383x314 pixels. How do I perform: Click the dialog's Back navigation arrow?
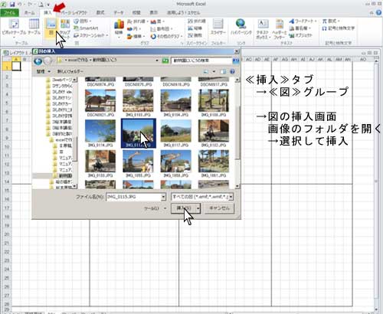pyautogui.click(x=38, y=61)
